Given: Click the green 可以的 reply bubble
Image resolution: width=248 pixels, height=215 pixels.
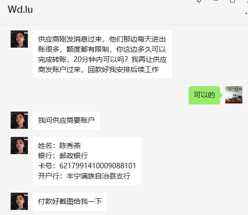Looking at the screenshot, I should click(x=204, y=95).
